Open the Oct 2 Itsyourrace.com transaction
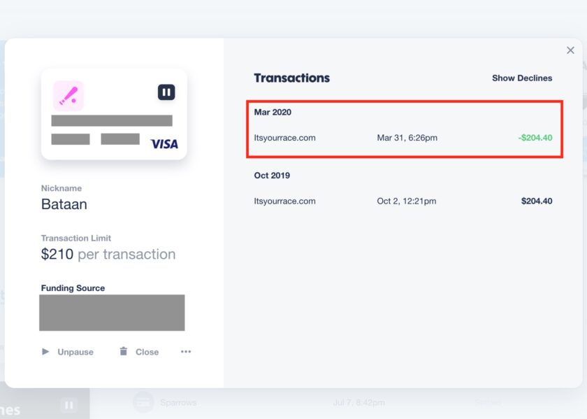 tap(403, 201)
